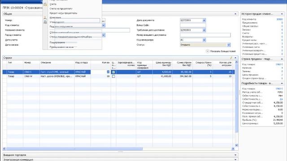Click the Да link in Подробности товара

coord(281,99)
